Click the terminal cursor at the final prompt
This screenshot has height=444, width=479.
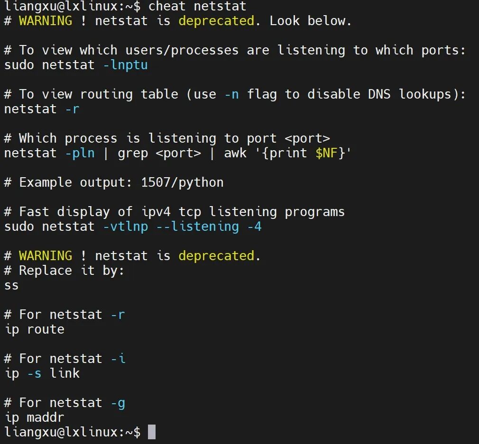pos(152,432)
